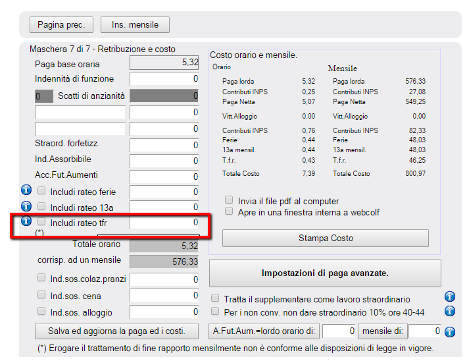Click info icon next to mensile di field
This screenshot has width=467, height=361.
click(x=450, y=331)
